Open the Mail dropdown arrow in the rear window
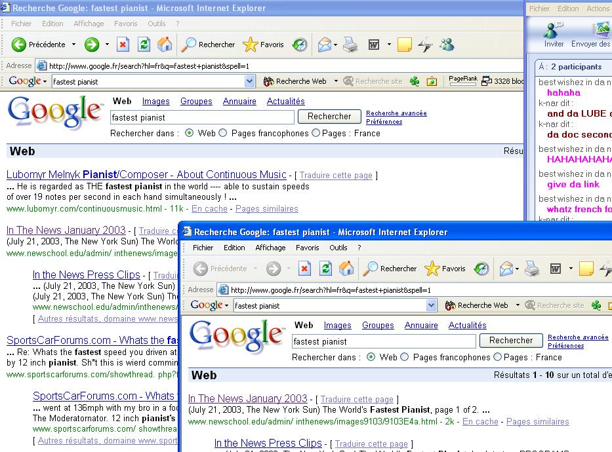This screenshot has width=612, height=452. (336, 45)
